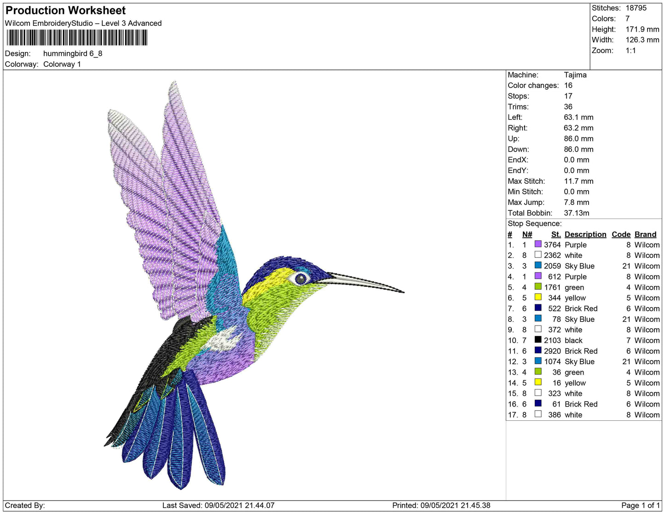
Task: Click the Production Worksheet title
Action: 65,10
